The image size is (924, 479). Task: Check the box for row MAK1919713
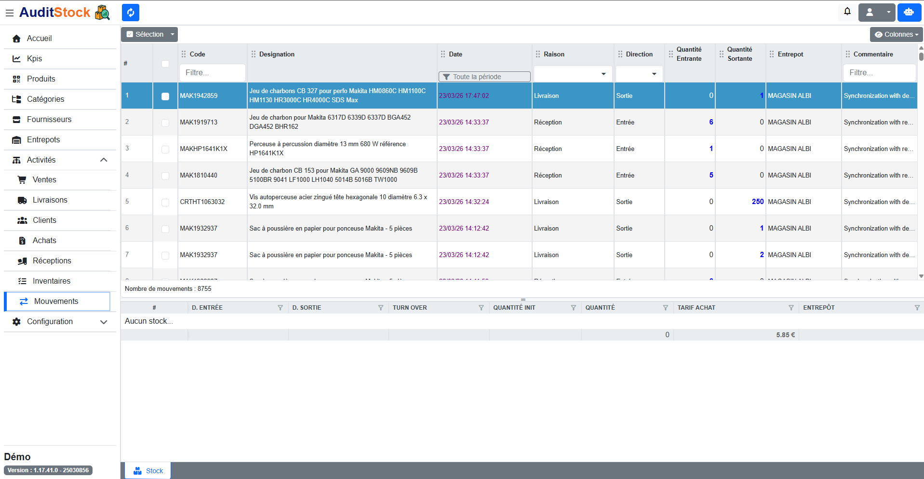click(165, 123)
